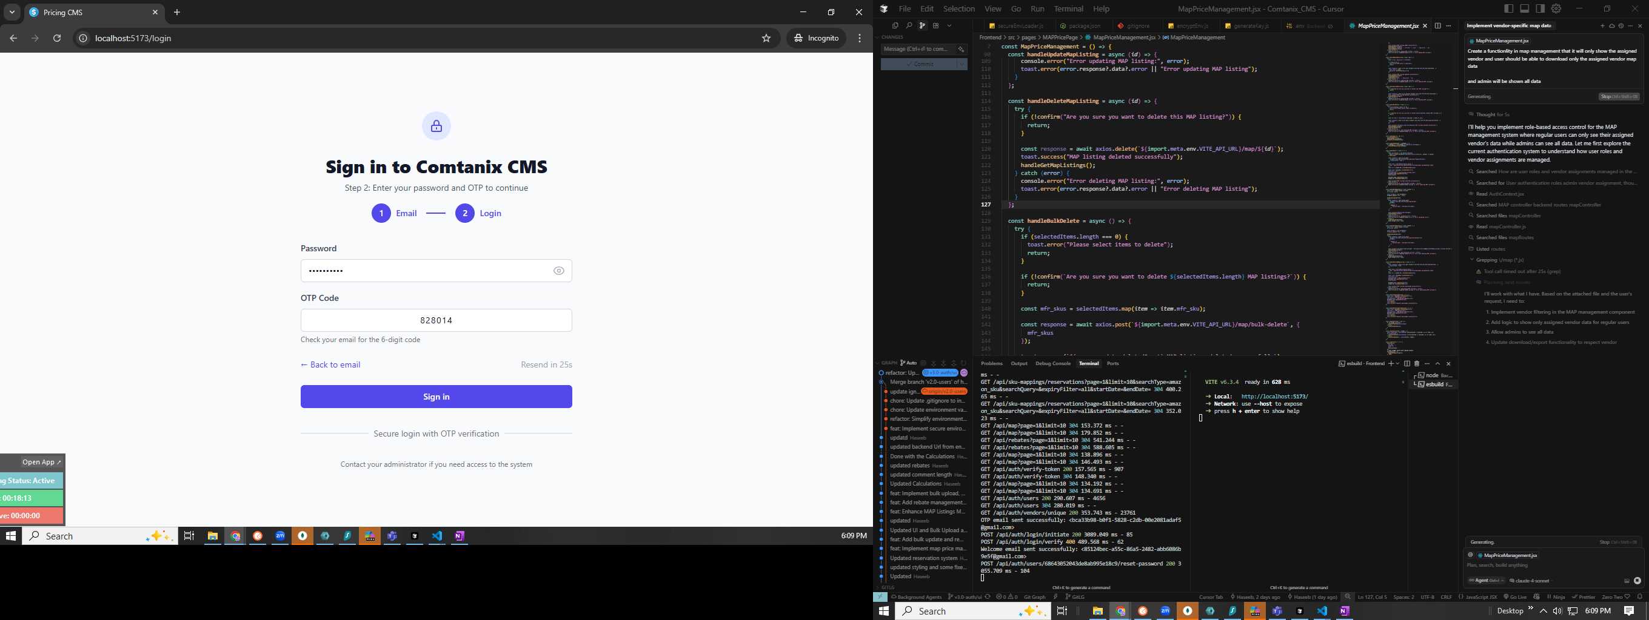Open the Run menu in Cursor

1037,9
